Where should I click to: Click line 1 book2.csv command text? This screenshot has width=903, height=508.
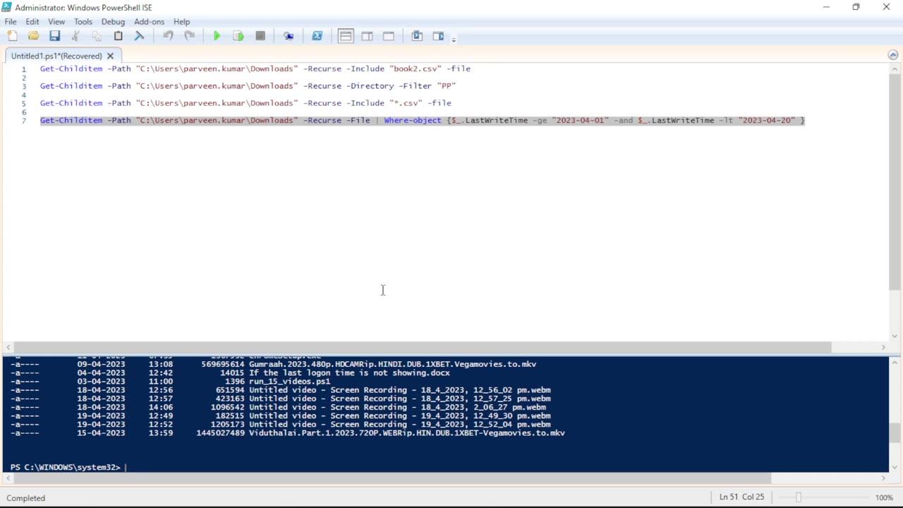pos(255,69)
